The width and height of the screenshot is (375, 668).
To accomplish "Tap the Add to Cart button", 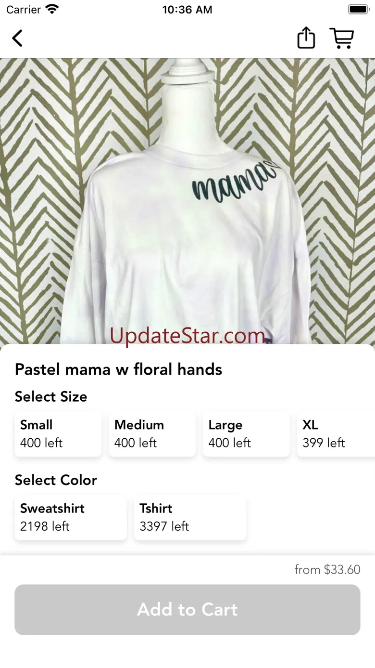I will point(187,610).
